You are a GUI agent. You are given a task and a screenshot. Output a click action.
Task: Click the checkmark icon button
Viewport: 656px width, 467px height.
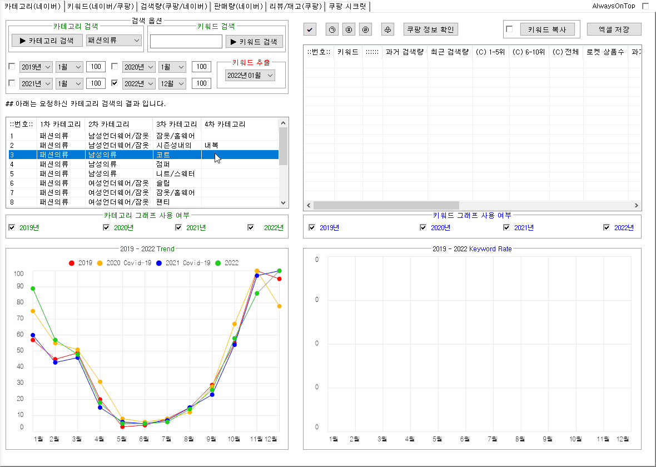310,29
